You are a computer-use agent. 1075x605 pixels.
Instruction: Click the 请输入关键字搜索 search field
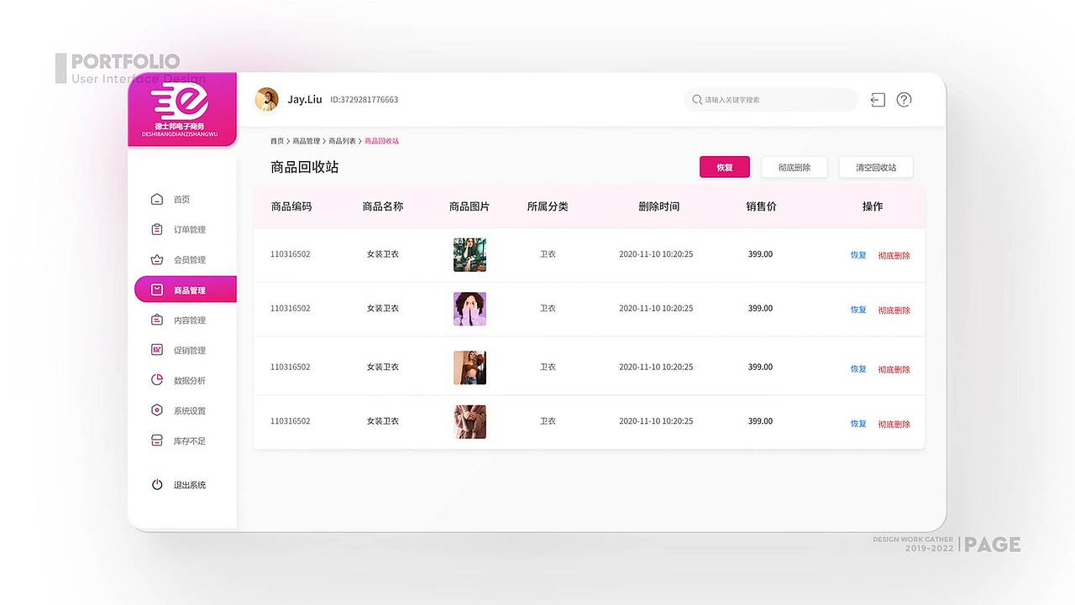tap(770, 99)
